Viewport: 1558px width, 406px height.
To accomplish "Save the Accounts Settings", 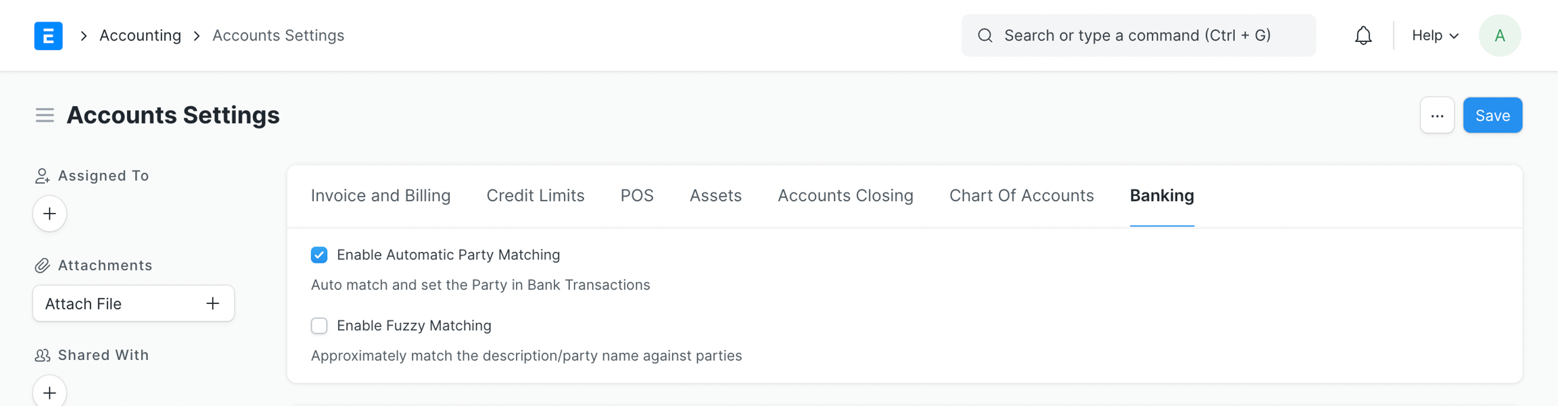I will pos(1492,116).
